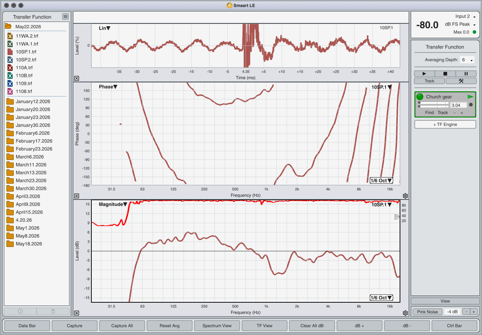Click the coherence threshold triangle marker
The width and height of the screenshot is (482, 335).
point(397,217)
